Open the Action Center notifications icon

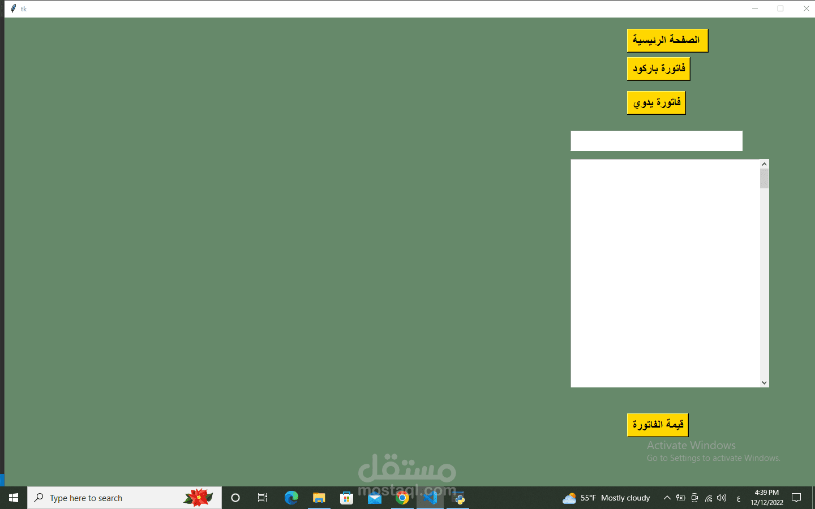click(796, 498)
